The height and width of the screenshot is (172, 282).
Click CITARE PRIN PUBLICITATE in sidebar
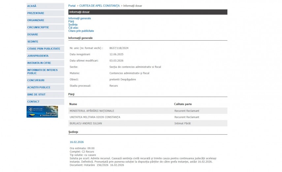44,49
